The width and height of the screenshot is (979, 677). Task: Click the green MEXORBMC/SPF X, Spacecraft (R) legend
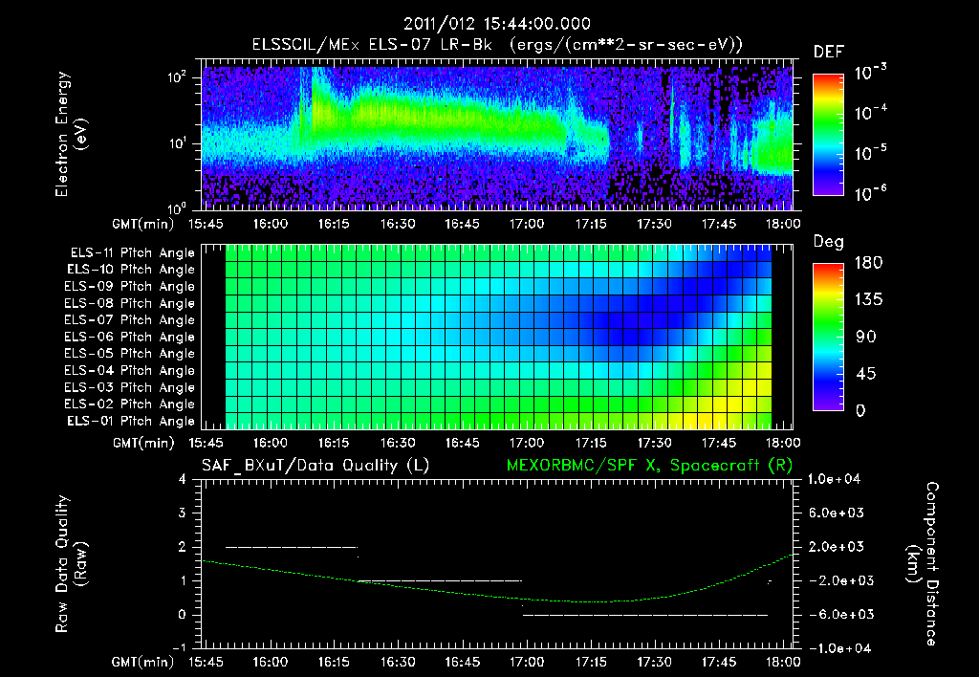coord(649,466)
